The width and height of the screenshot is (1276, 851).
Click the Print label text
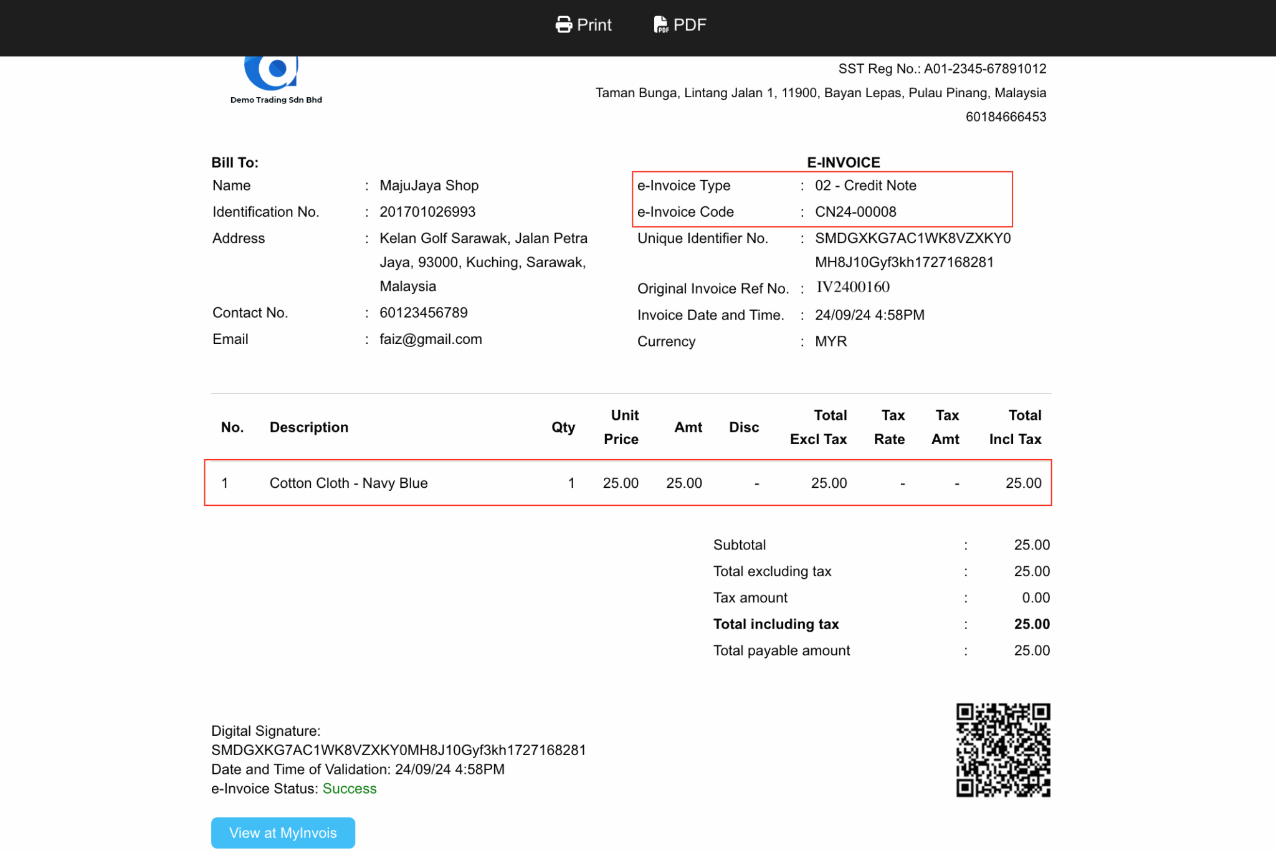[594, 25]
